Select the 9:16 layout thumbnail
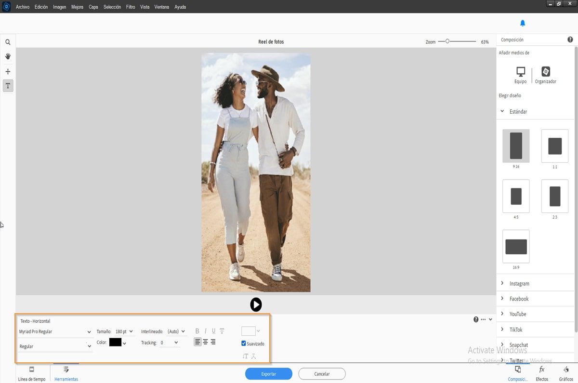This screenshot has height=383, width=578. tap(516, 145)
